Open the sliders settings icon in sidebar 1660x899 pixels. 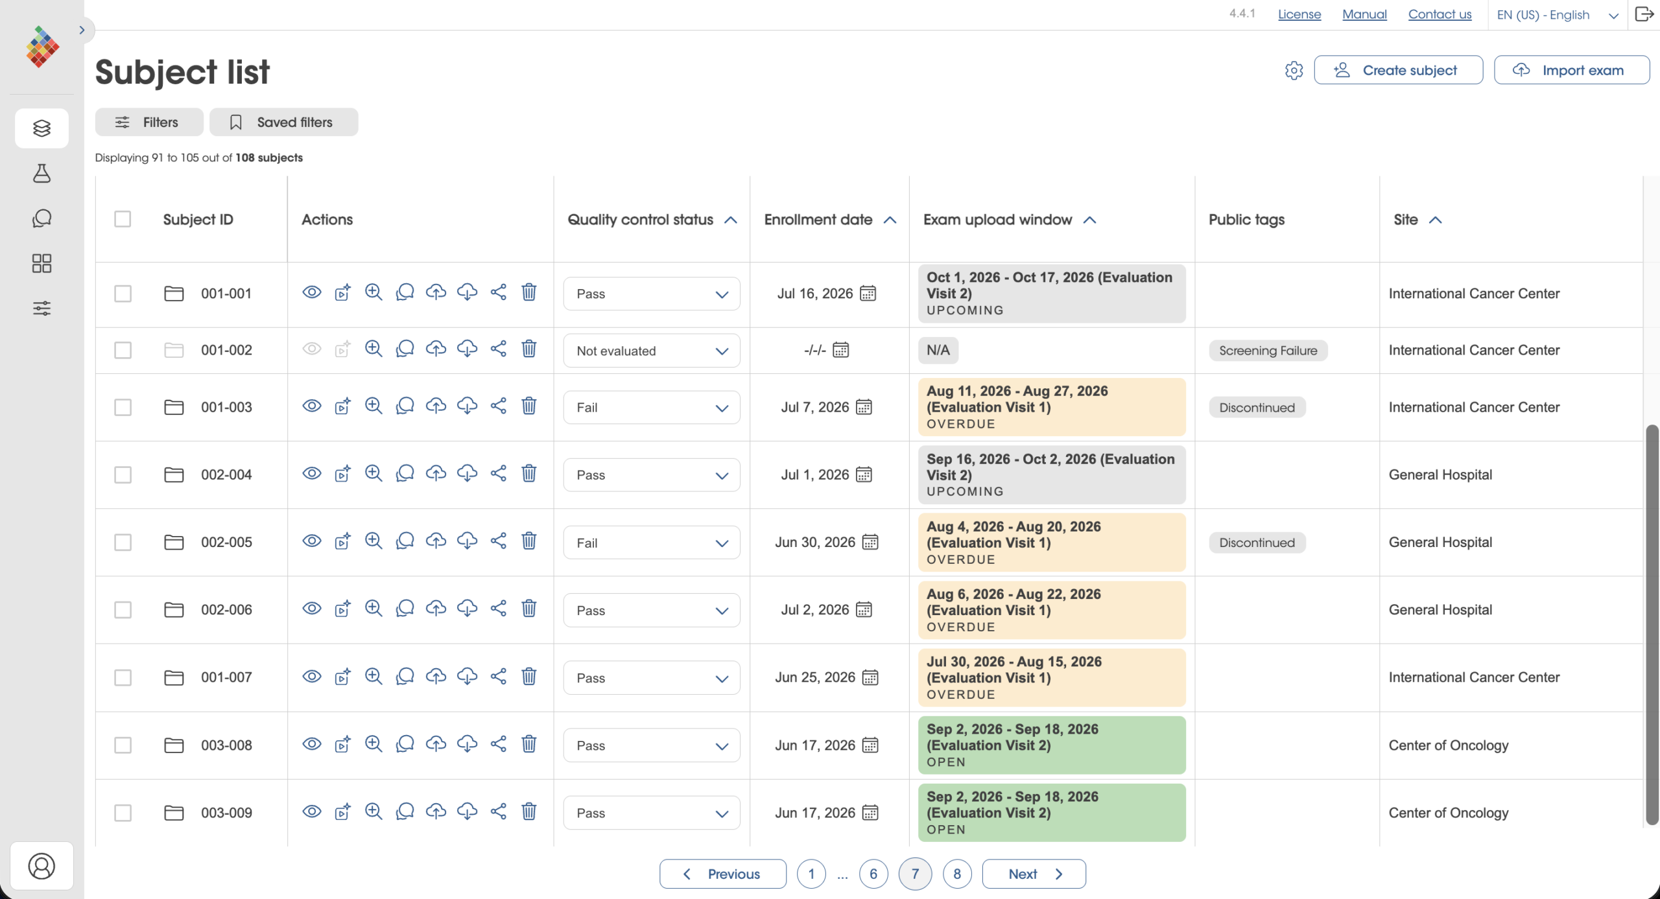tap(41, 308)
